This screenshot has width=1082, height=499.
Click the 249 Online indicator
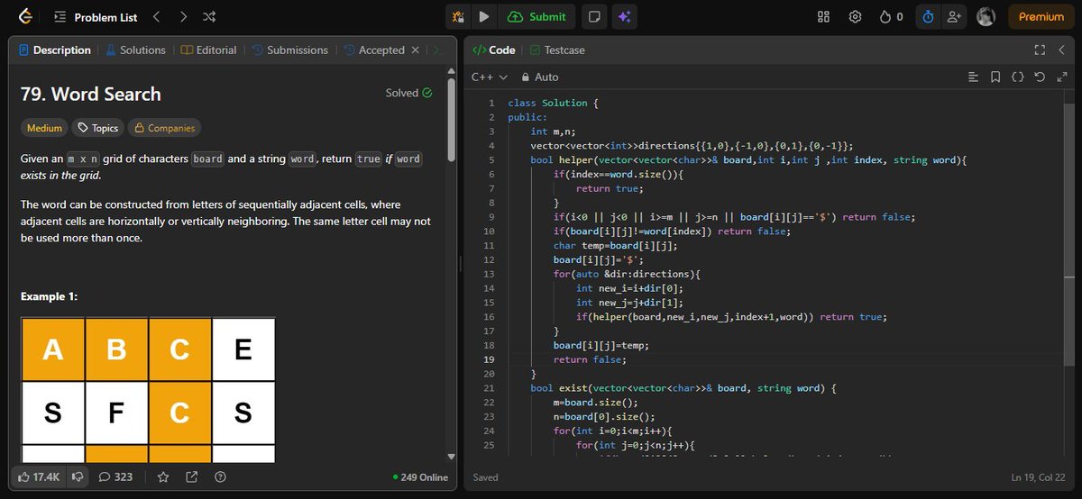421,477
